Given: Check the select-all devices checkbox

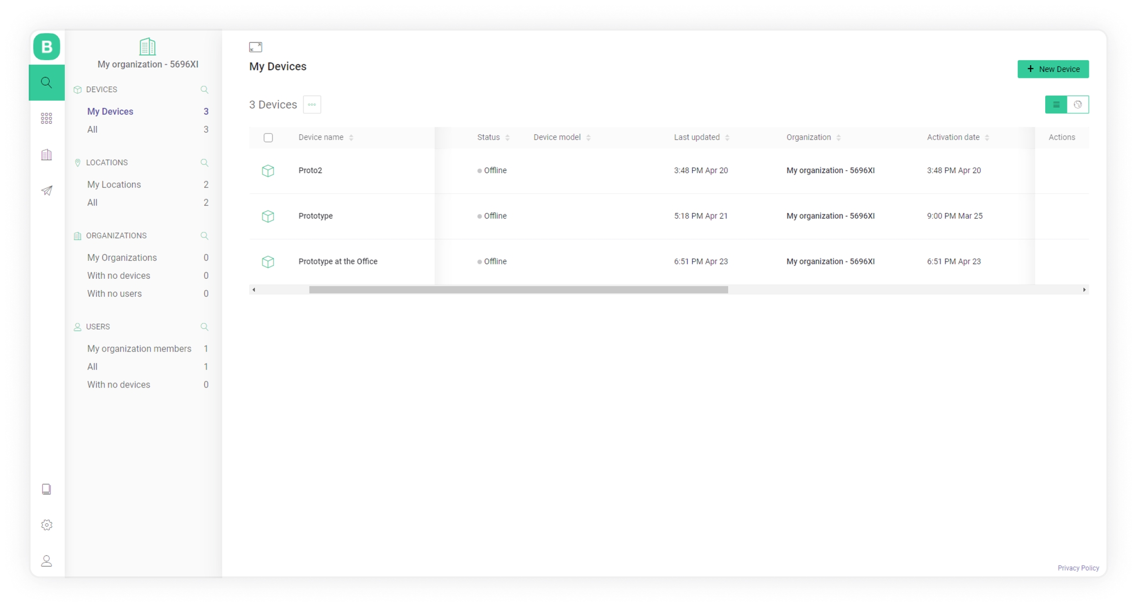Looking at the screenshot, I should (x=268, y=138).
